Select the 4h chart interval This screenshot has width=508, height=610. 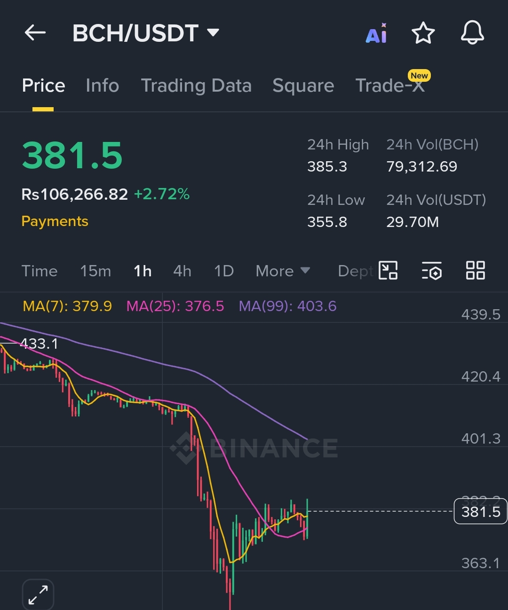(x=182, y=271)
